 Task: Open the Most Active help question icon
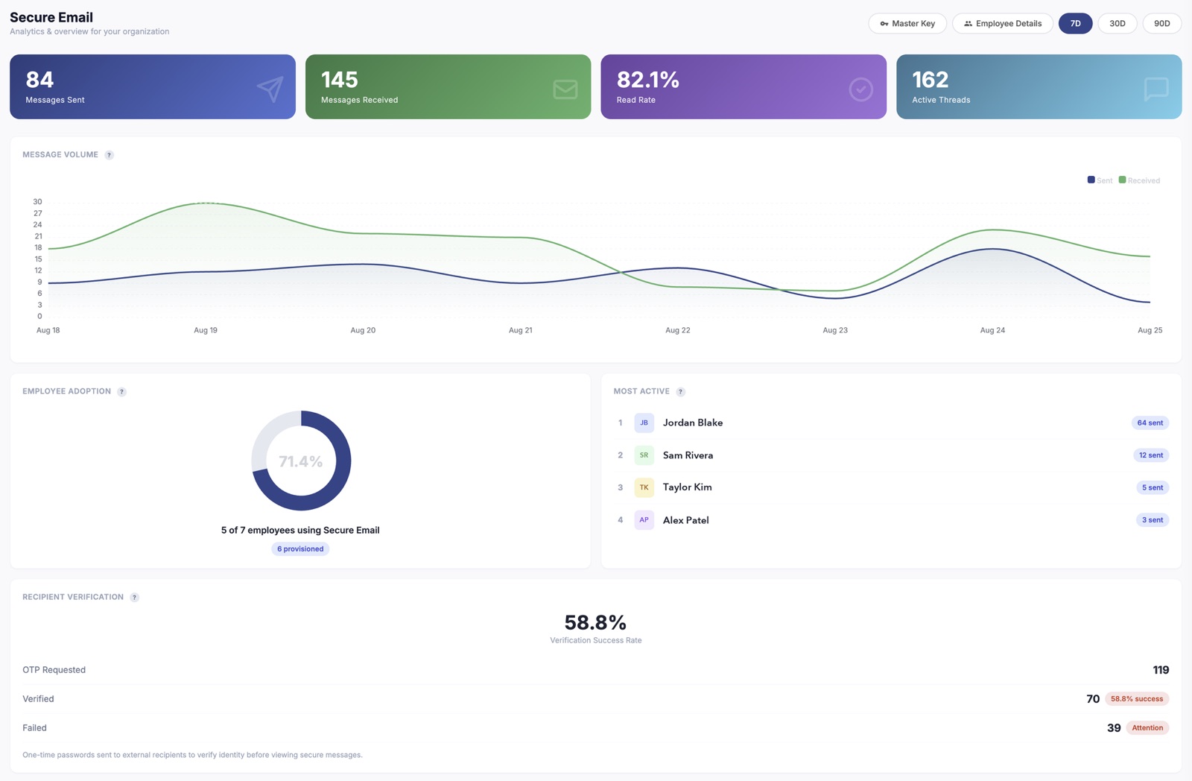(681, 392)
